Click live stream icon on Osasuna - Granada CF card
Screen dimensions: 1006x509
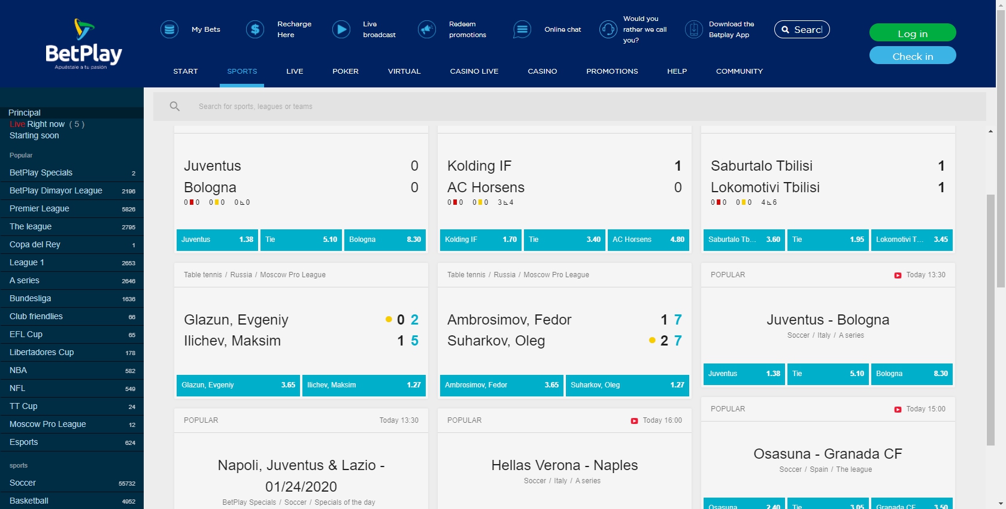click(x=898, y=410)
